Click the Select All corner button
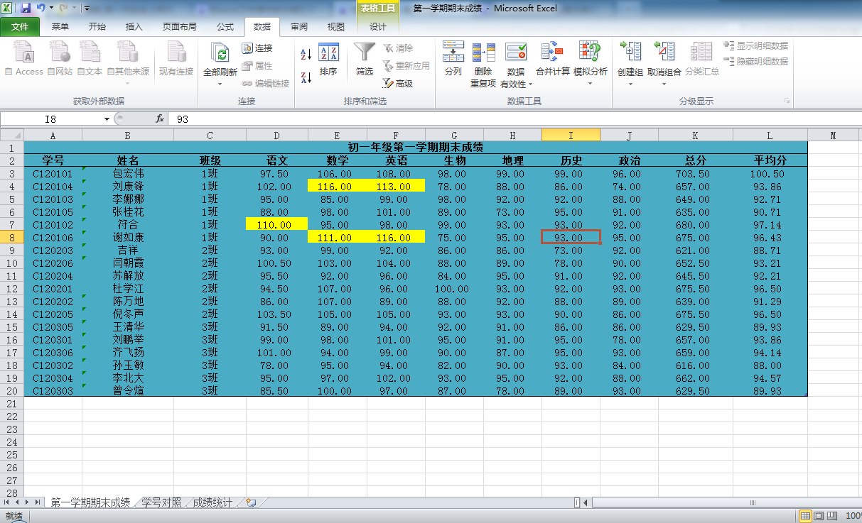The height and width of the screenshot is (523, 862). coord(11,135)
